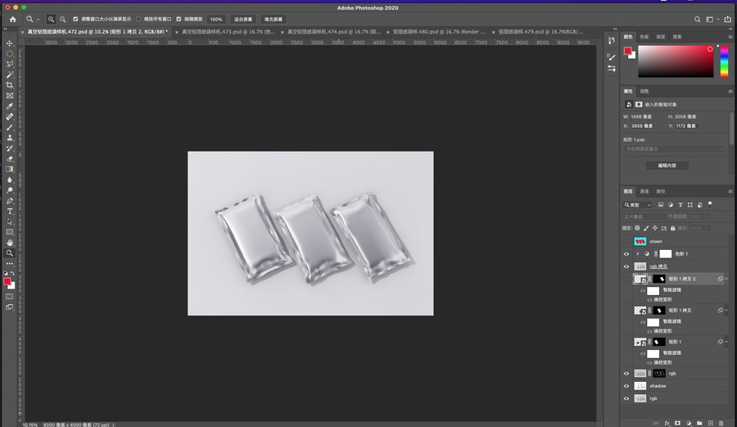
Task: Click the 100% zoom button
Action: (x=216, y=20)
